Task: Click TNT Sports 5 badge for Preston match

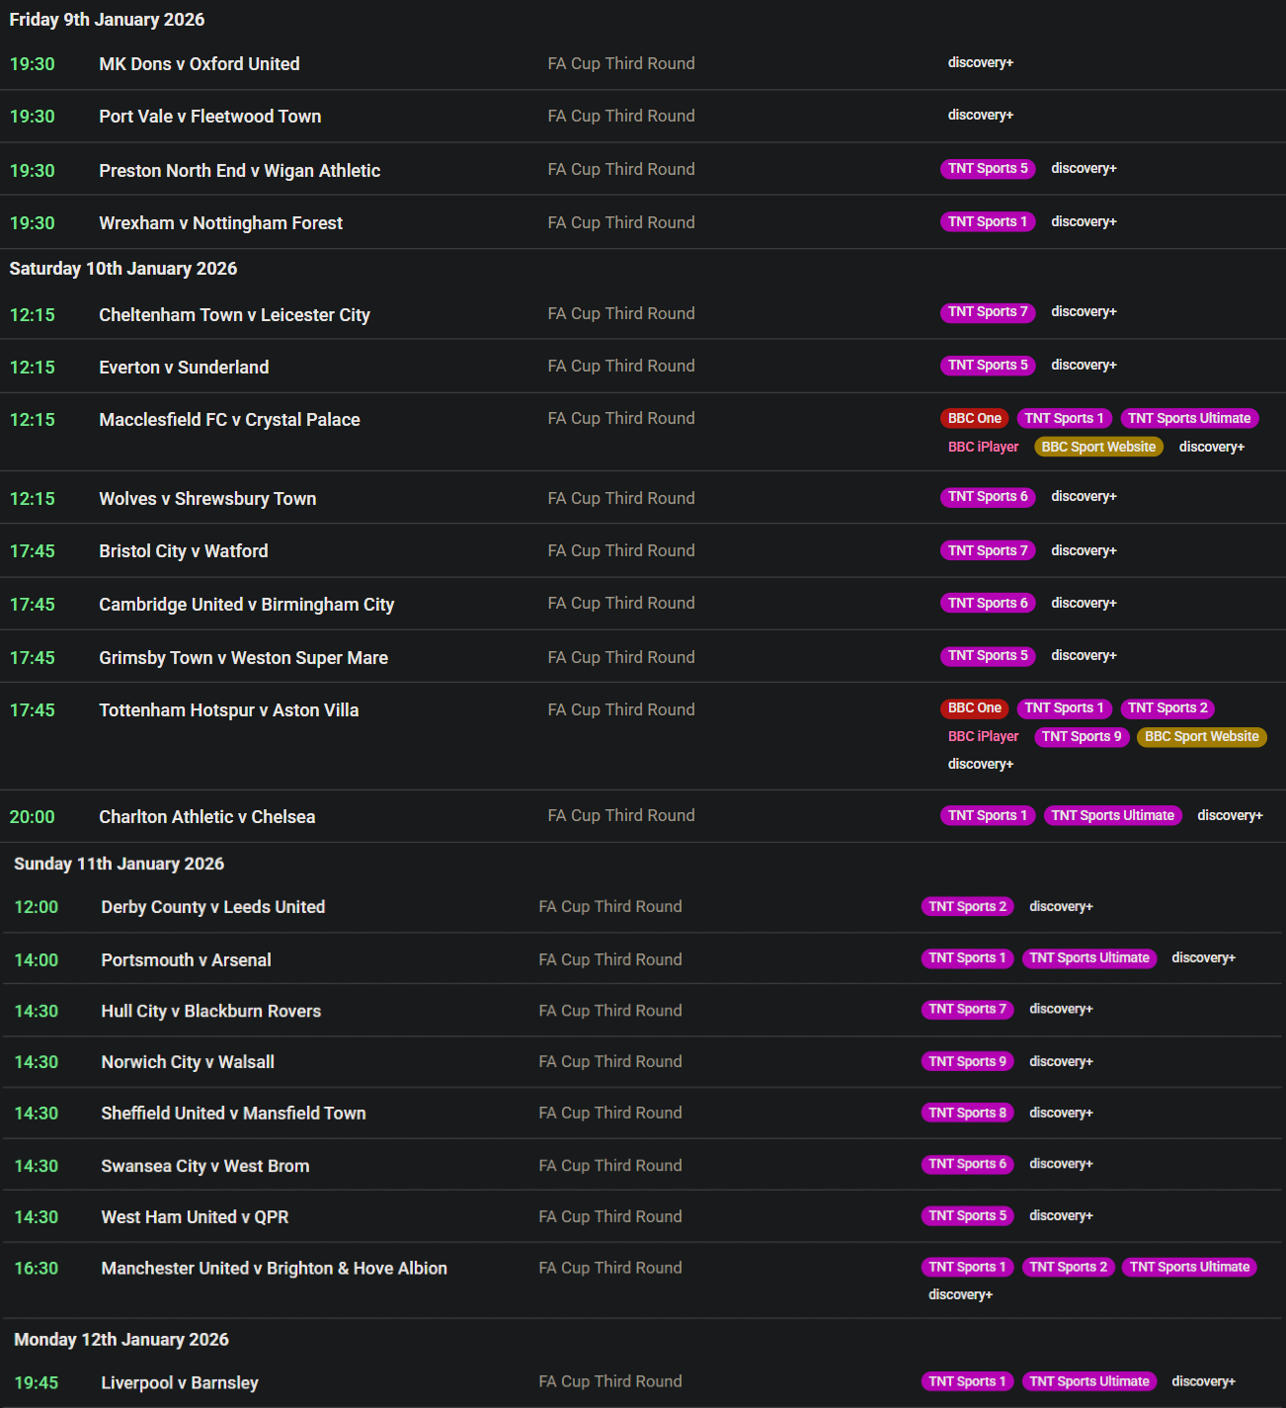Action: tap(988, 169)
